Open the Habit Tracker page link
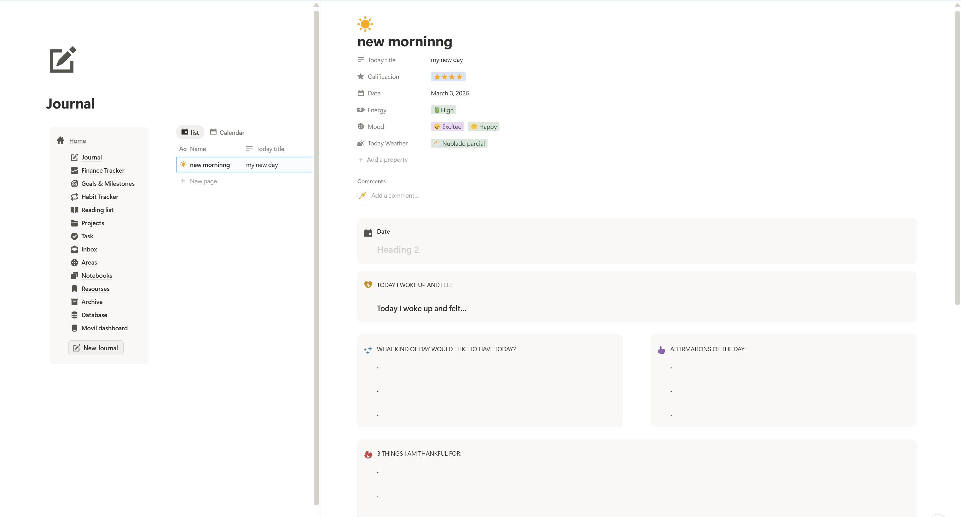This screenshot has width=961, height=517. click(100, 196)
